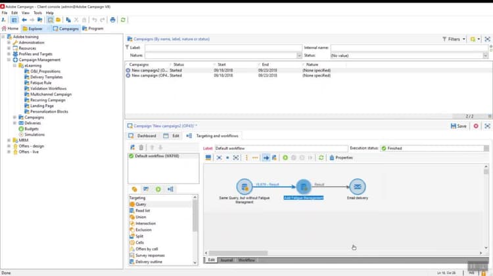493x276 pixels.
Task: Open workflow Properties
Action: (341, 157)
